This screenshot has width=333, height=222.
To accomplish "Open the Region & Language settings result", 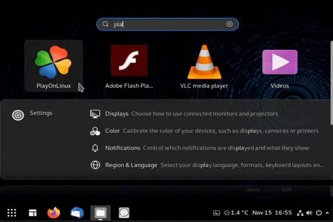I will point(207,165).
